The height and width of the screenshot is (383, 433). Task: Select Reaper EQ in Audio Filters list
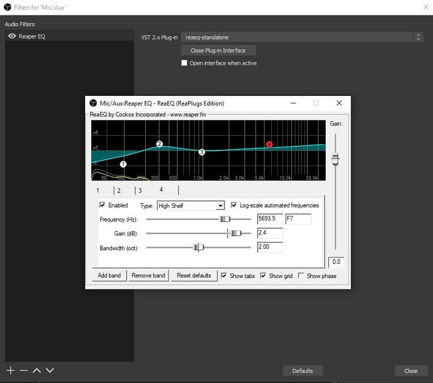(70, 36)
